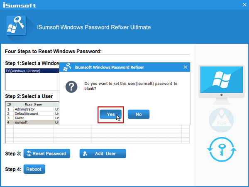The image size is (249, 187).
Task: Click the ID cell 4 in user table
Action: point(8,122)
